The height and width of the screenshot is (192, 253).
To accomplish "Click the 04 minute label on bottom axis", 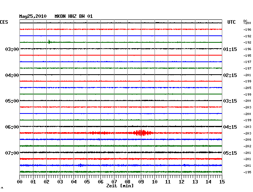I will (x=74, y=182).
